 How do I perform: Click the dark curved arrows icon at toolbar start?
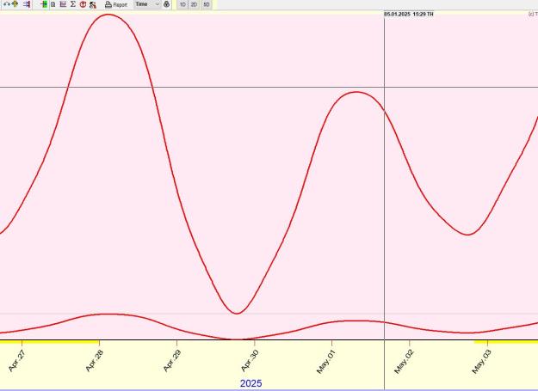(x=7, y=4)
